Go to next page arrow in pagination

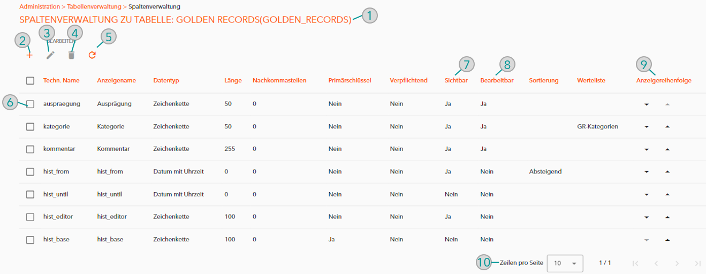(677, 263)
